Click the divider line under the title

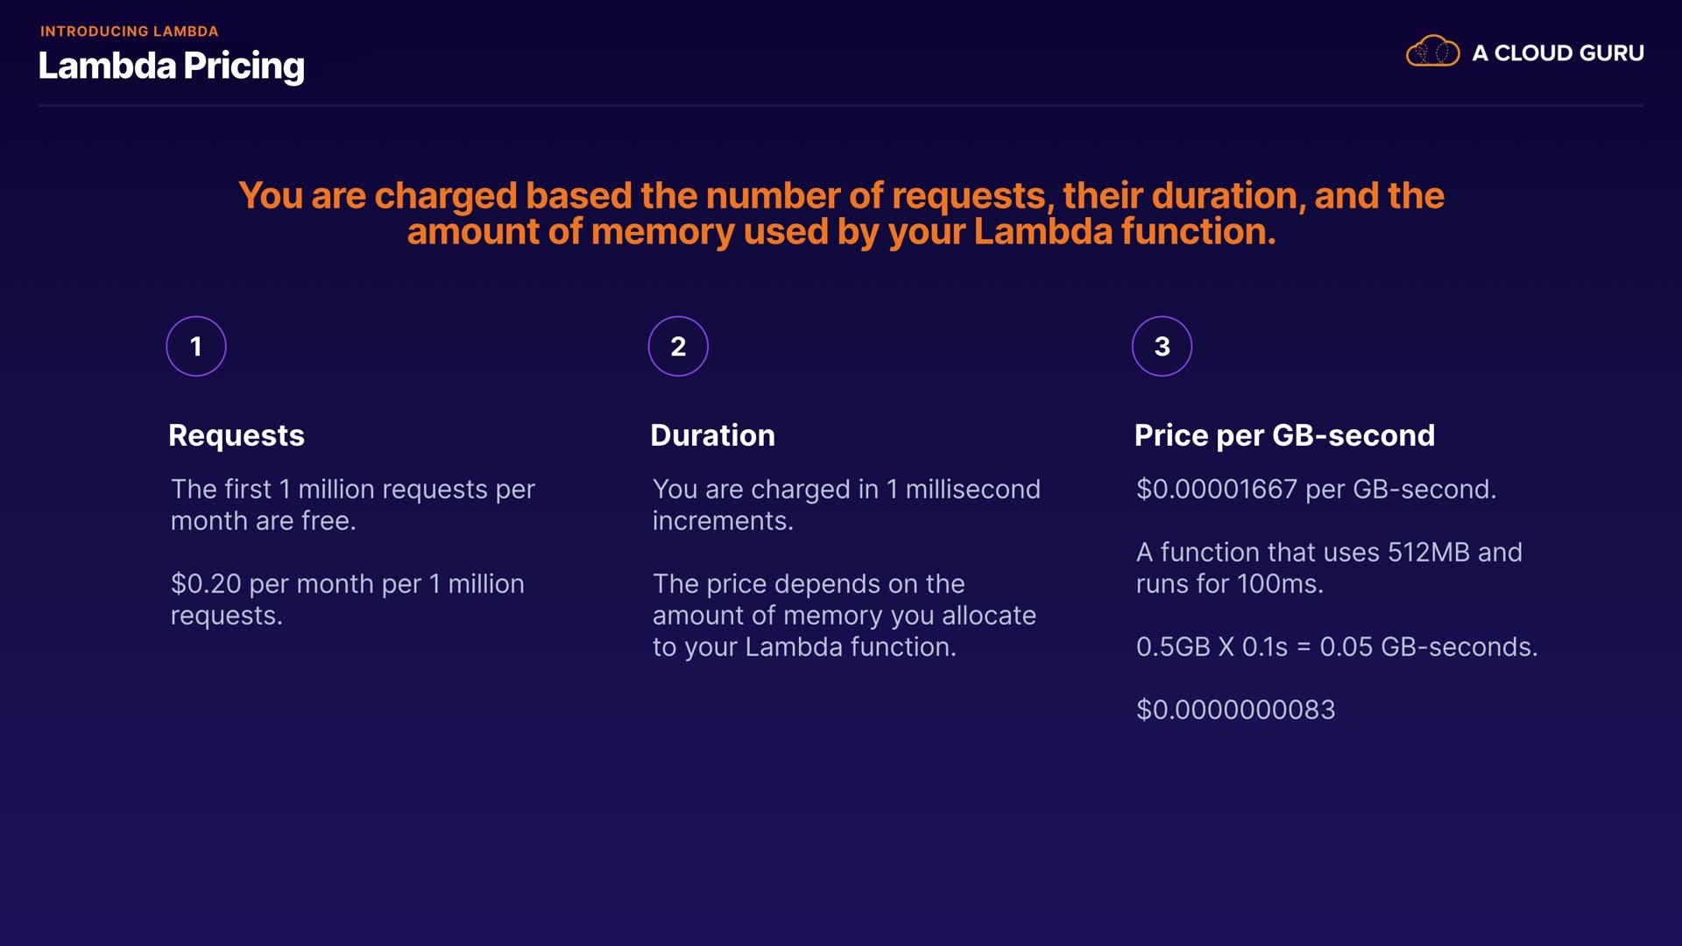click(841, 106)
